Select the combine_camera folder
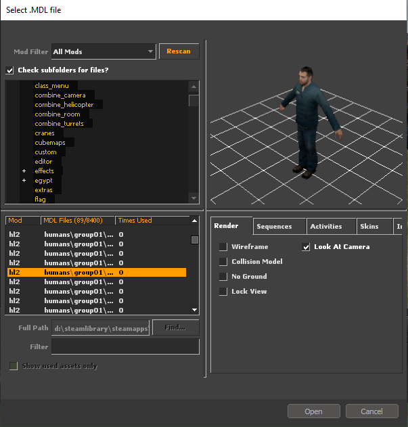 point(60,95)
